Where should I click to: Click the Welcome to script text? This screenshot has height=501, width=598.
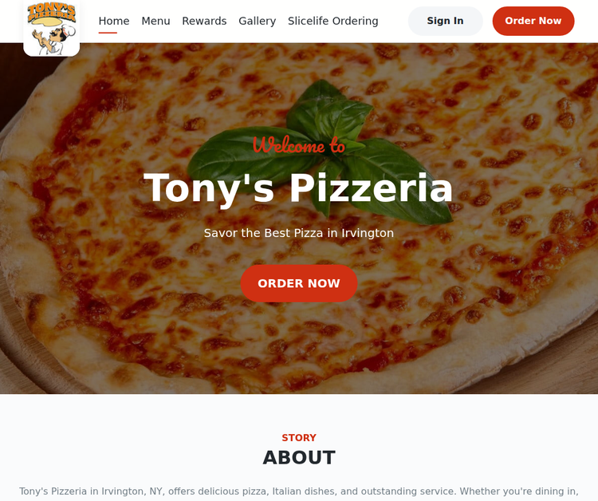point(299,145)
